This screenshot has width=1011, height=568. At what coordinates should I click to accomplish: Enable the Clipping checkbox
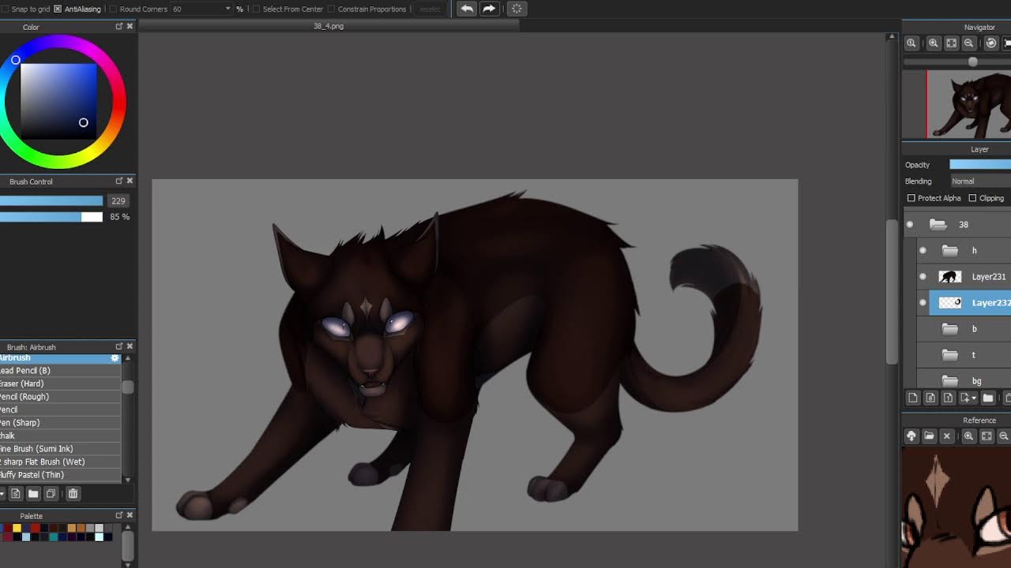972,198
